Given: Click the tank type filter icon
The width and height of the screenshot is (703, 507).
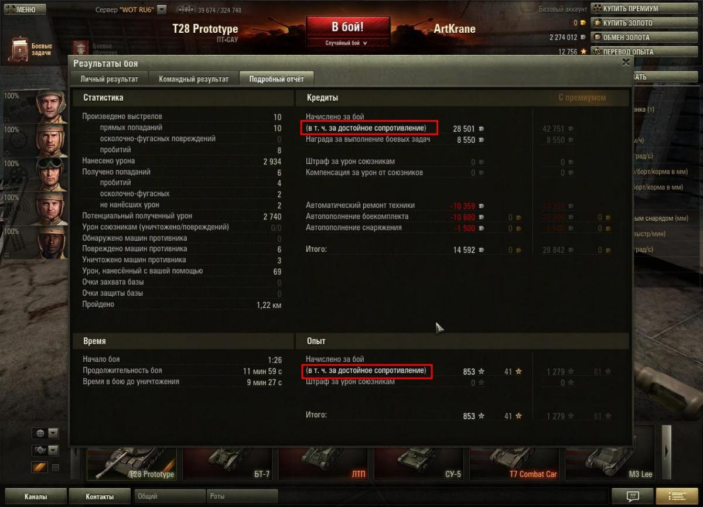Looking at the screenshot, I should [40, 450].
